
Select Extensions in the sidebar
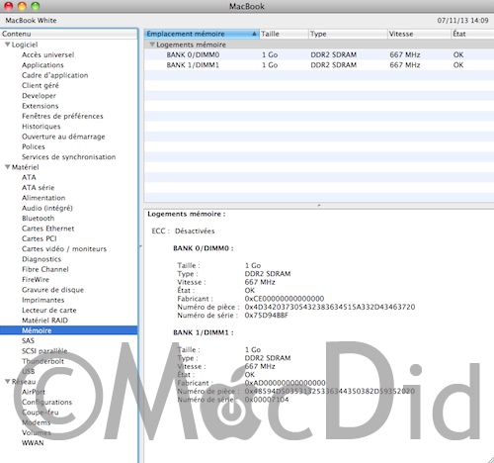tap(41, 106)
